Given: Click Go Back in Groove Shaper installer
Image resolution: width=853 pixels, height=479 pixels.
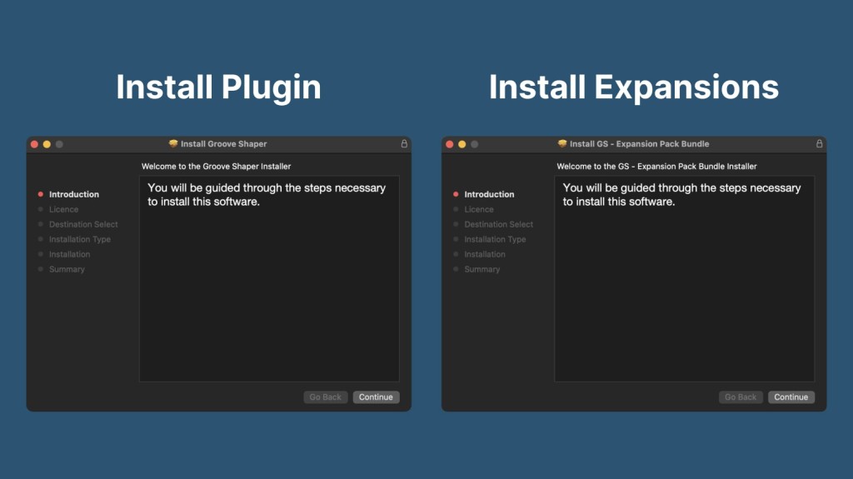Looking at the screenshot, I should [x=326, y=397].
